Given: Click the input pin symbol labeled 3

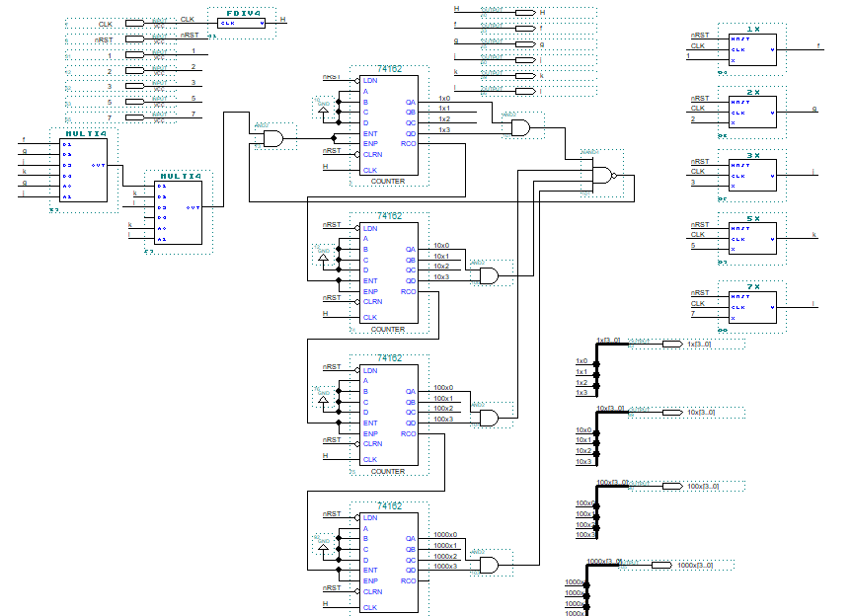Looking at the screenshot, I should (134, 86).
